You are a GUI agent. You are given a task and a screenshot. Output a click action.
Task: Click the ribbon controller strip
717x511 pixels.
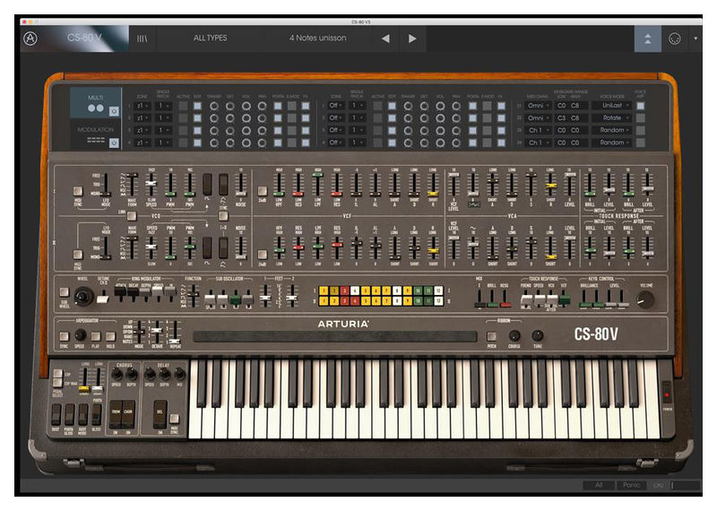(334, 337)
